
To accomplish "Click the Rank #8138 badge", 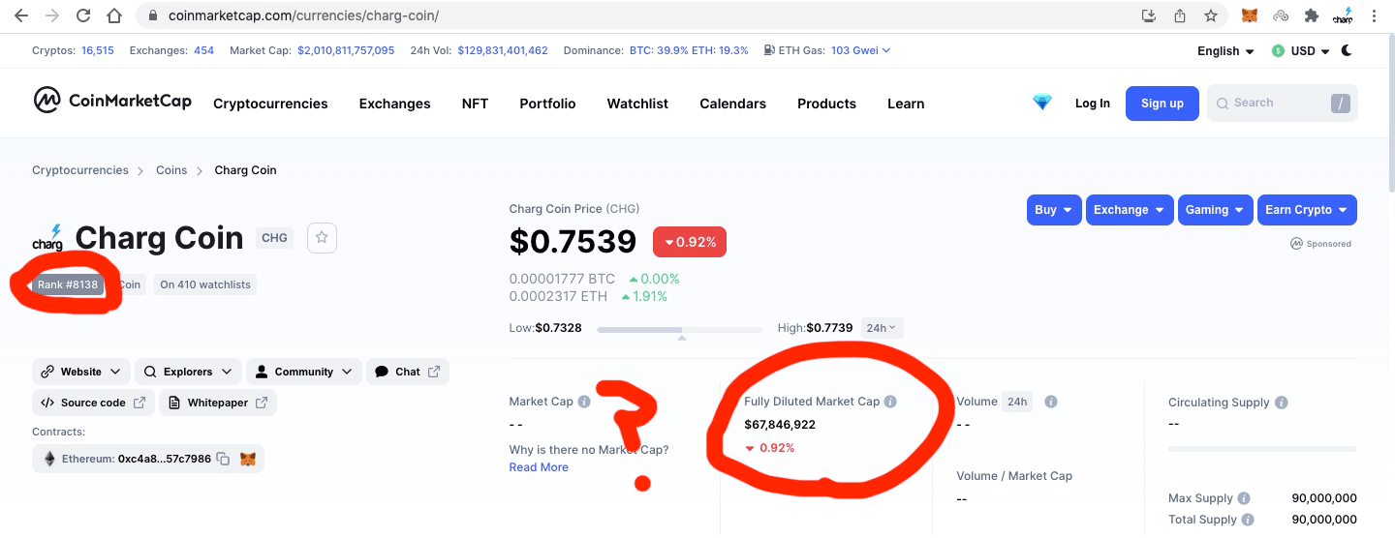I will 68,284.
